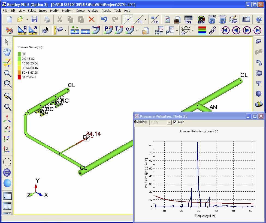This screenshot has height=223, width=266.
Task: Click the lbs units icon
Action: [x=188, y=20]
